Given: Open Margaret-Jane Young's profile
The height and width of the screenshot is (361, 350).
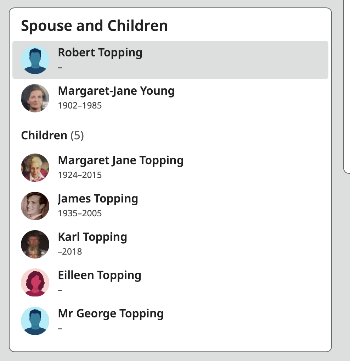Looking at the screenshot, I should pyautogui.click(x=116, y=91).
